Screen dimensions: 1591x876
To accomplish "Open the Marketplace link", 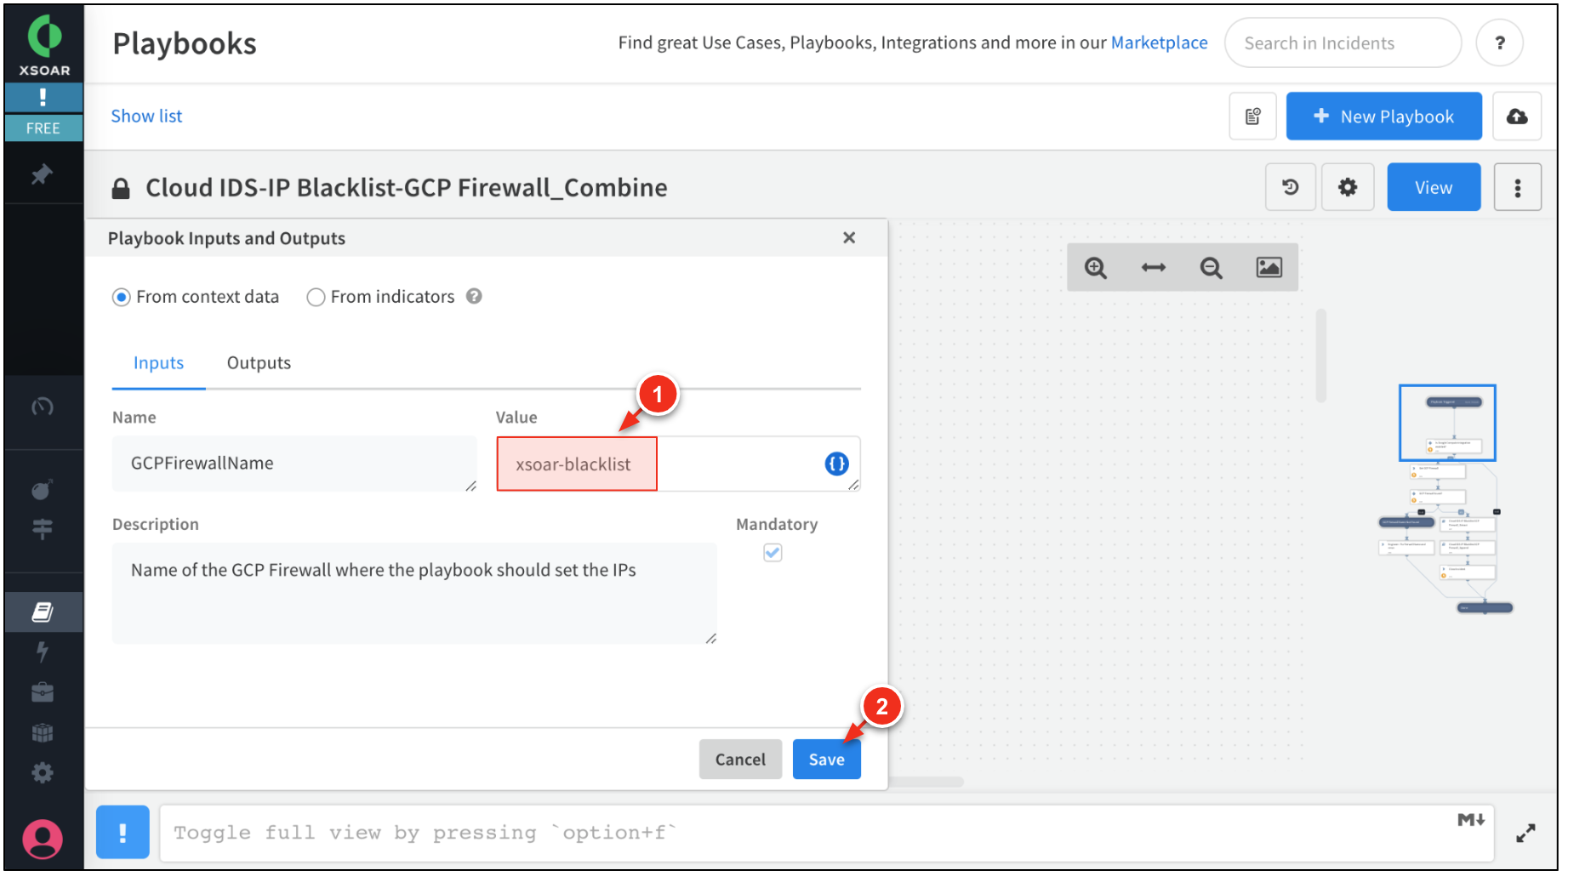I will (1159, 43).
